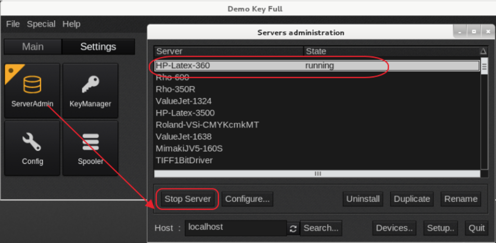Click the horizontal scrollbar under server list
Viewport: 496px width, 243px height.
[317, 174]
